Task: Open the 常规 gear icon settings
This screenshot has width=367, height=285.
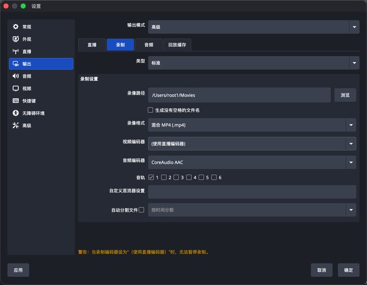Action: (16, 26)
